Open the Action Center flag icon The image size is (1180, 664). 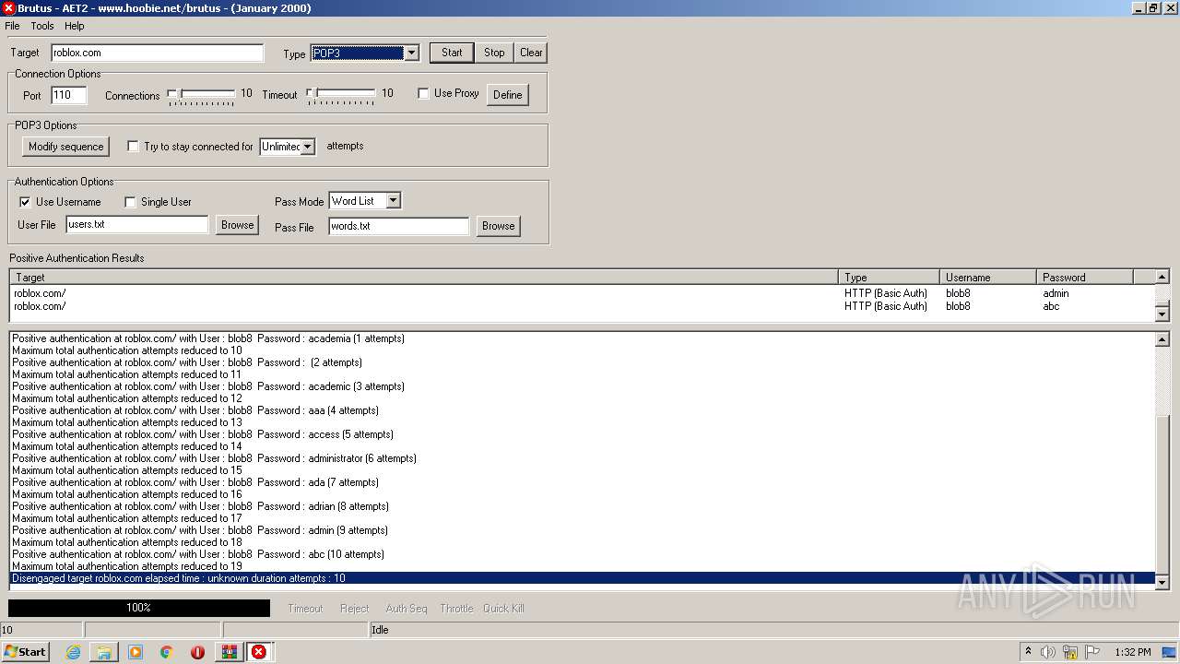tap(1092, 652)
